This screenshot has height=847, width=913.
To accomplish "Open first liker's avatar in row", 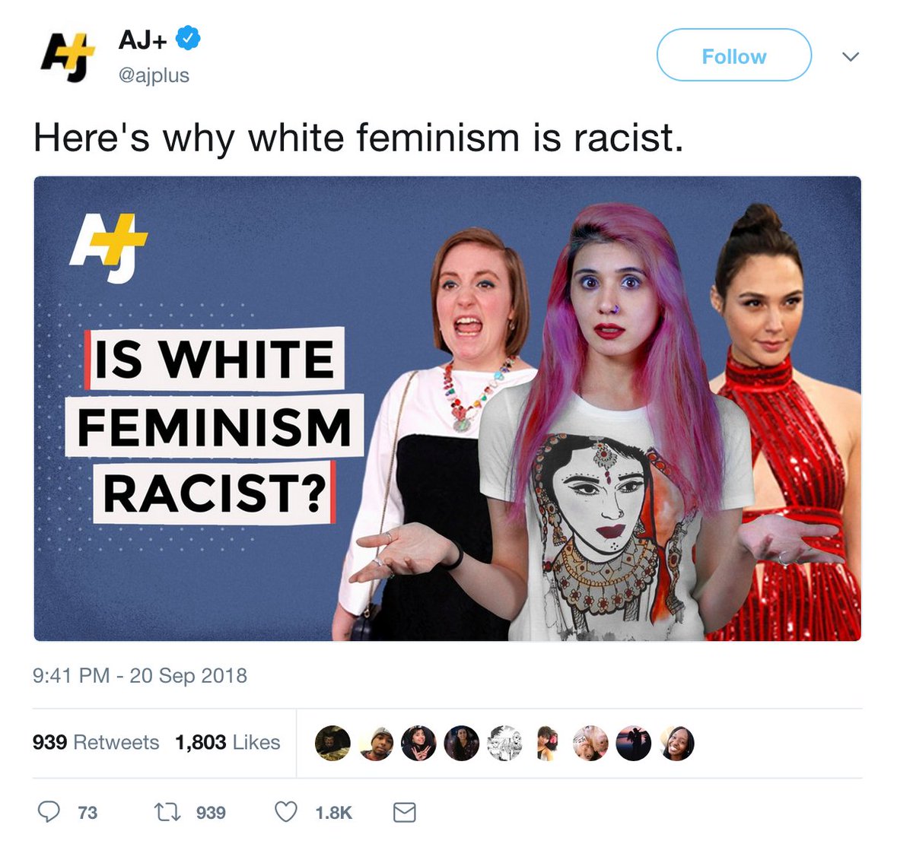I will 332,743.
